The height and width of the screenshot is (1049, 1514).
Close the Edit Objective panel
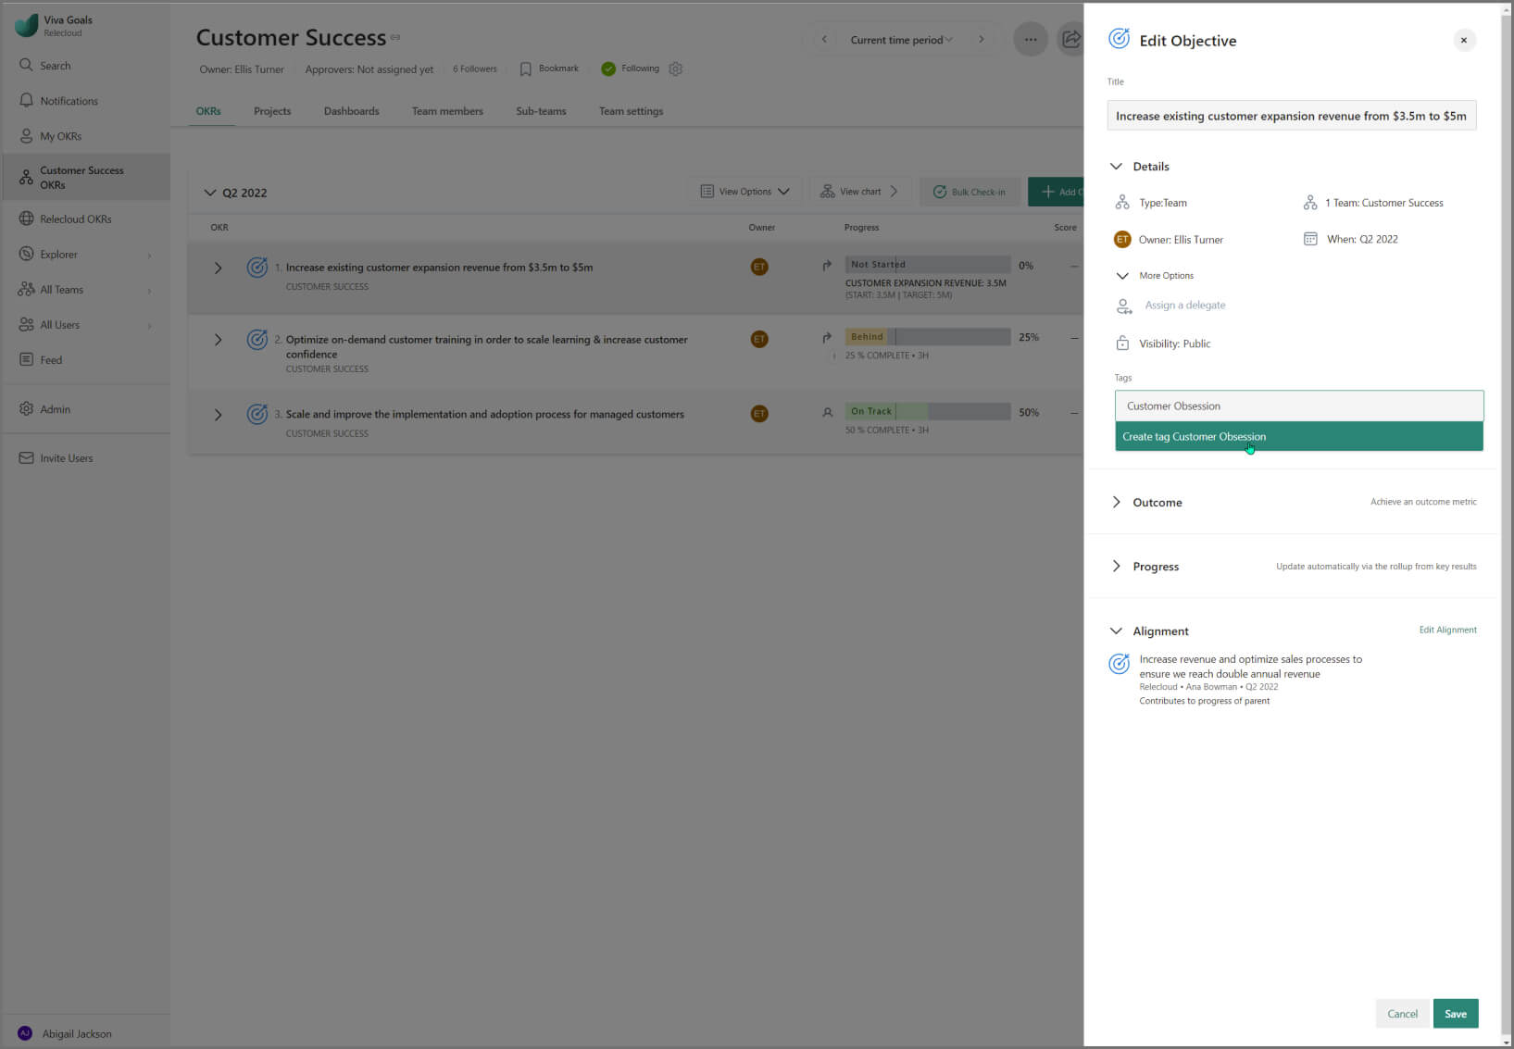point(1464,40)
